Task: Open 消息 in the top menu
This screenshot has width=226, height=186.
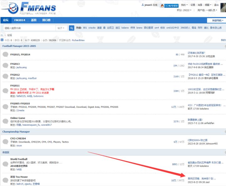Action: [200, 5]
